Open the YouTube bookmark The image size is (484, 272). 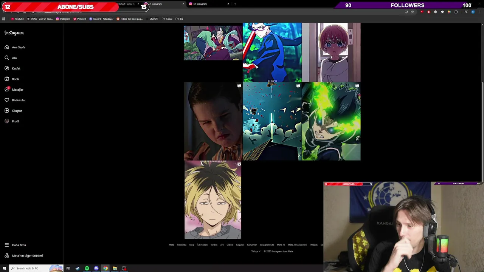click(x=17, y=19)
